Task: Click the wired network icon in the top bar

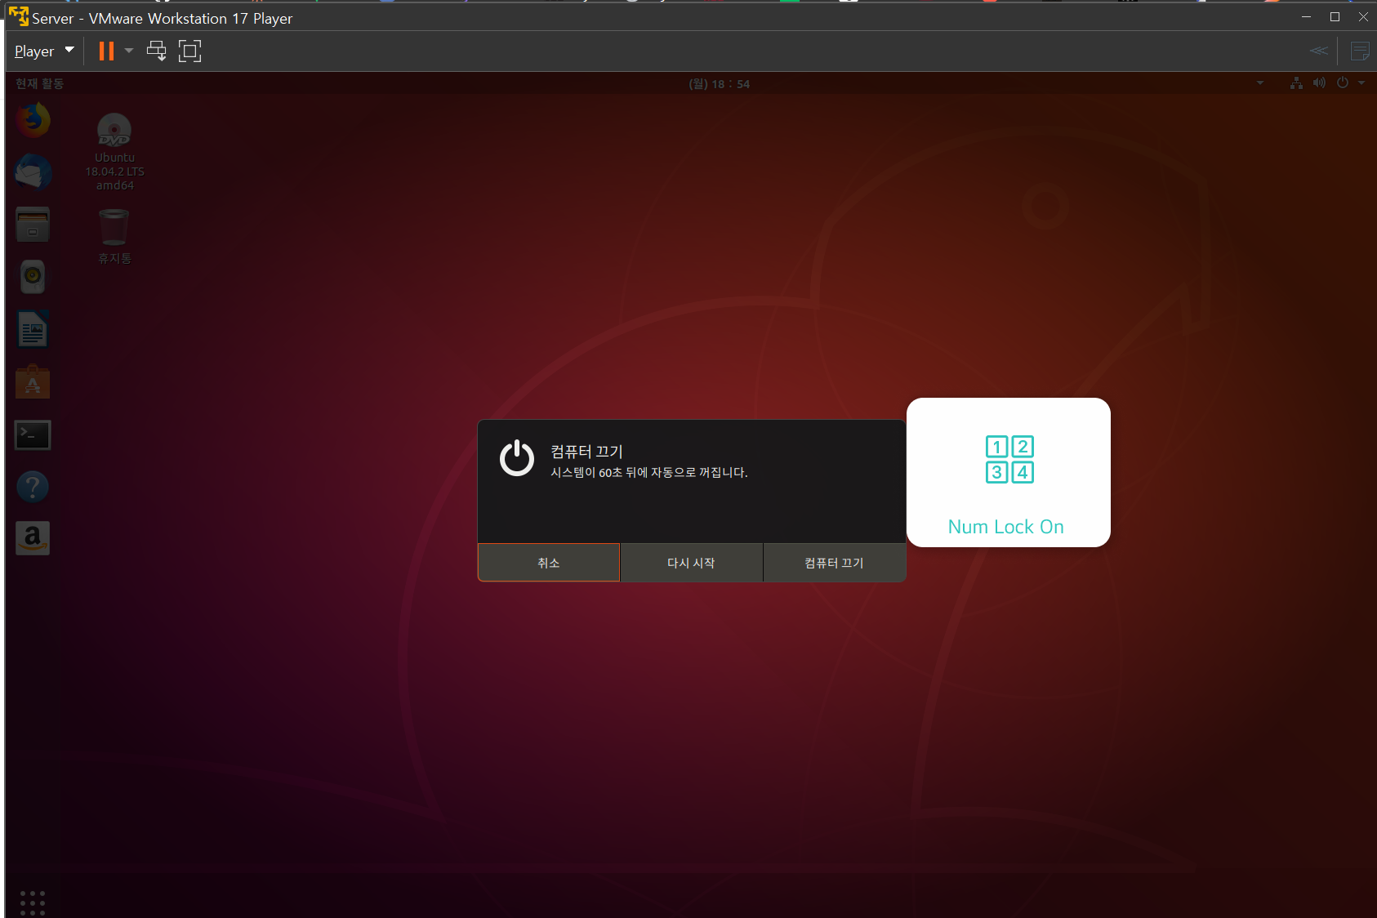Action: coord(1296,82)
